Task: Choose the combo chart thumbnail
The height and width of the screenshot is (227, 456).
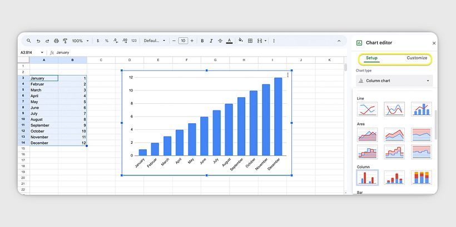Action: (422, 109)
